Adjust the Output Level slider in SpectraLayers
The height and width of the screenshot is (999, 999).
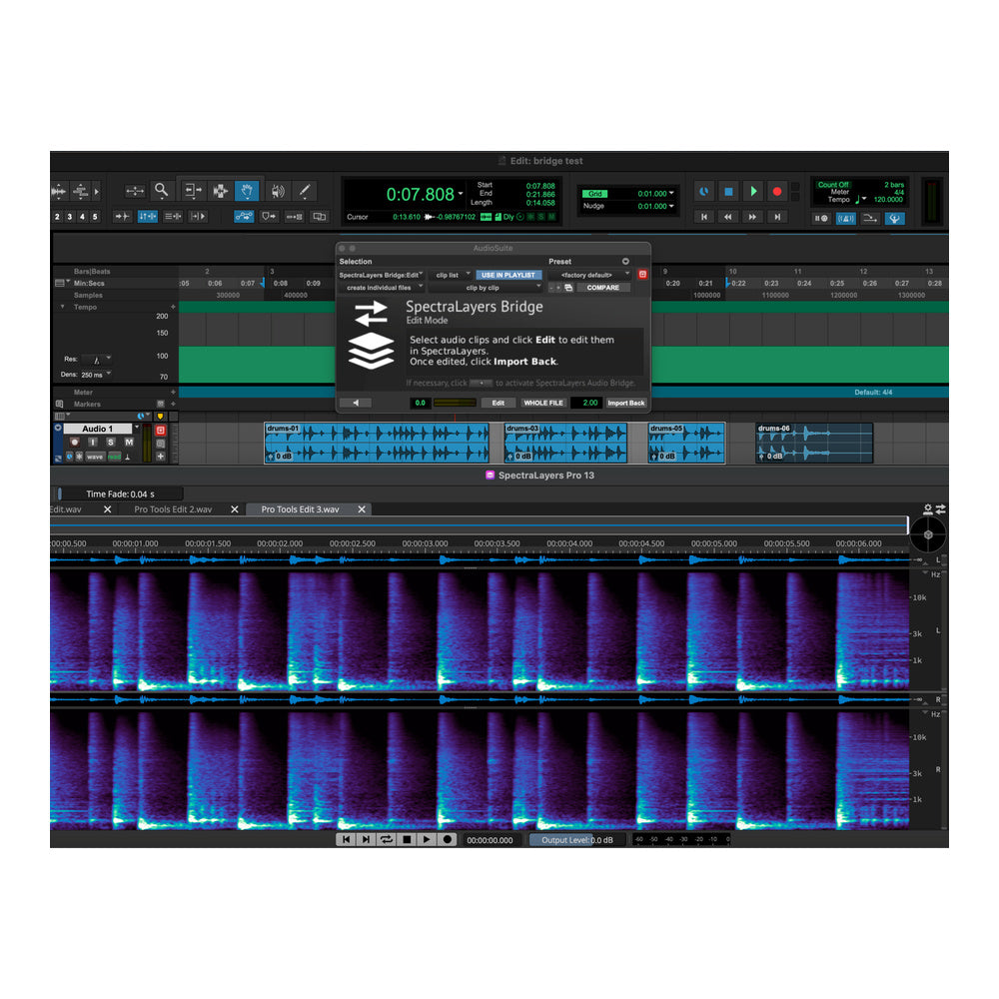pos(577,840)
